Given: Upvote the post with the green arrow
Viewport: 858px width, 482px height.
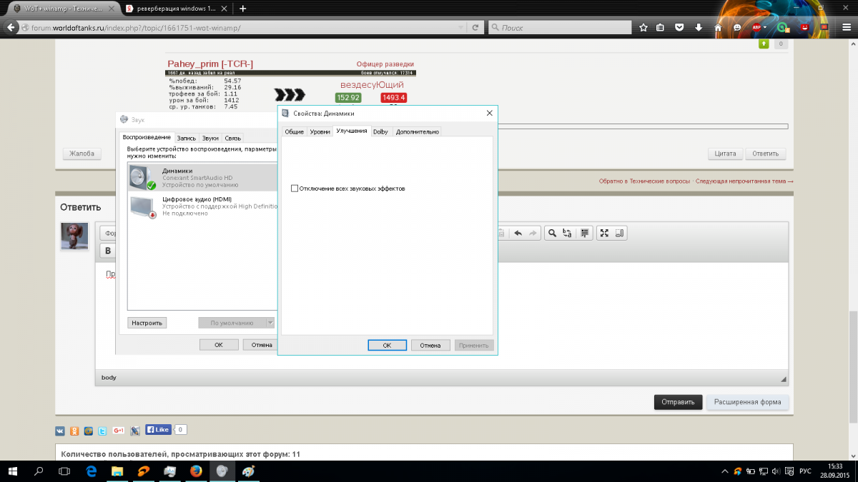Looking at the screenshot, I should [x=764, y=44].
